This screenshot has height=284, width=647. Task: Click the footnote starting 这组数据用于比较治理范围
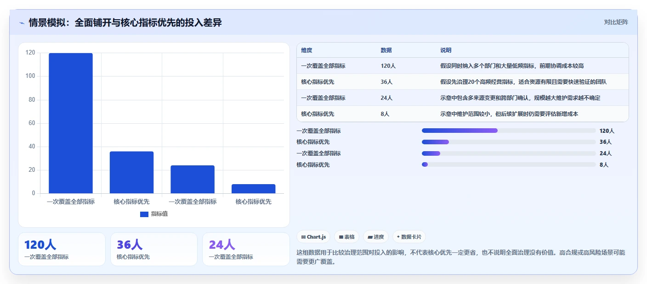coord(461,257)
